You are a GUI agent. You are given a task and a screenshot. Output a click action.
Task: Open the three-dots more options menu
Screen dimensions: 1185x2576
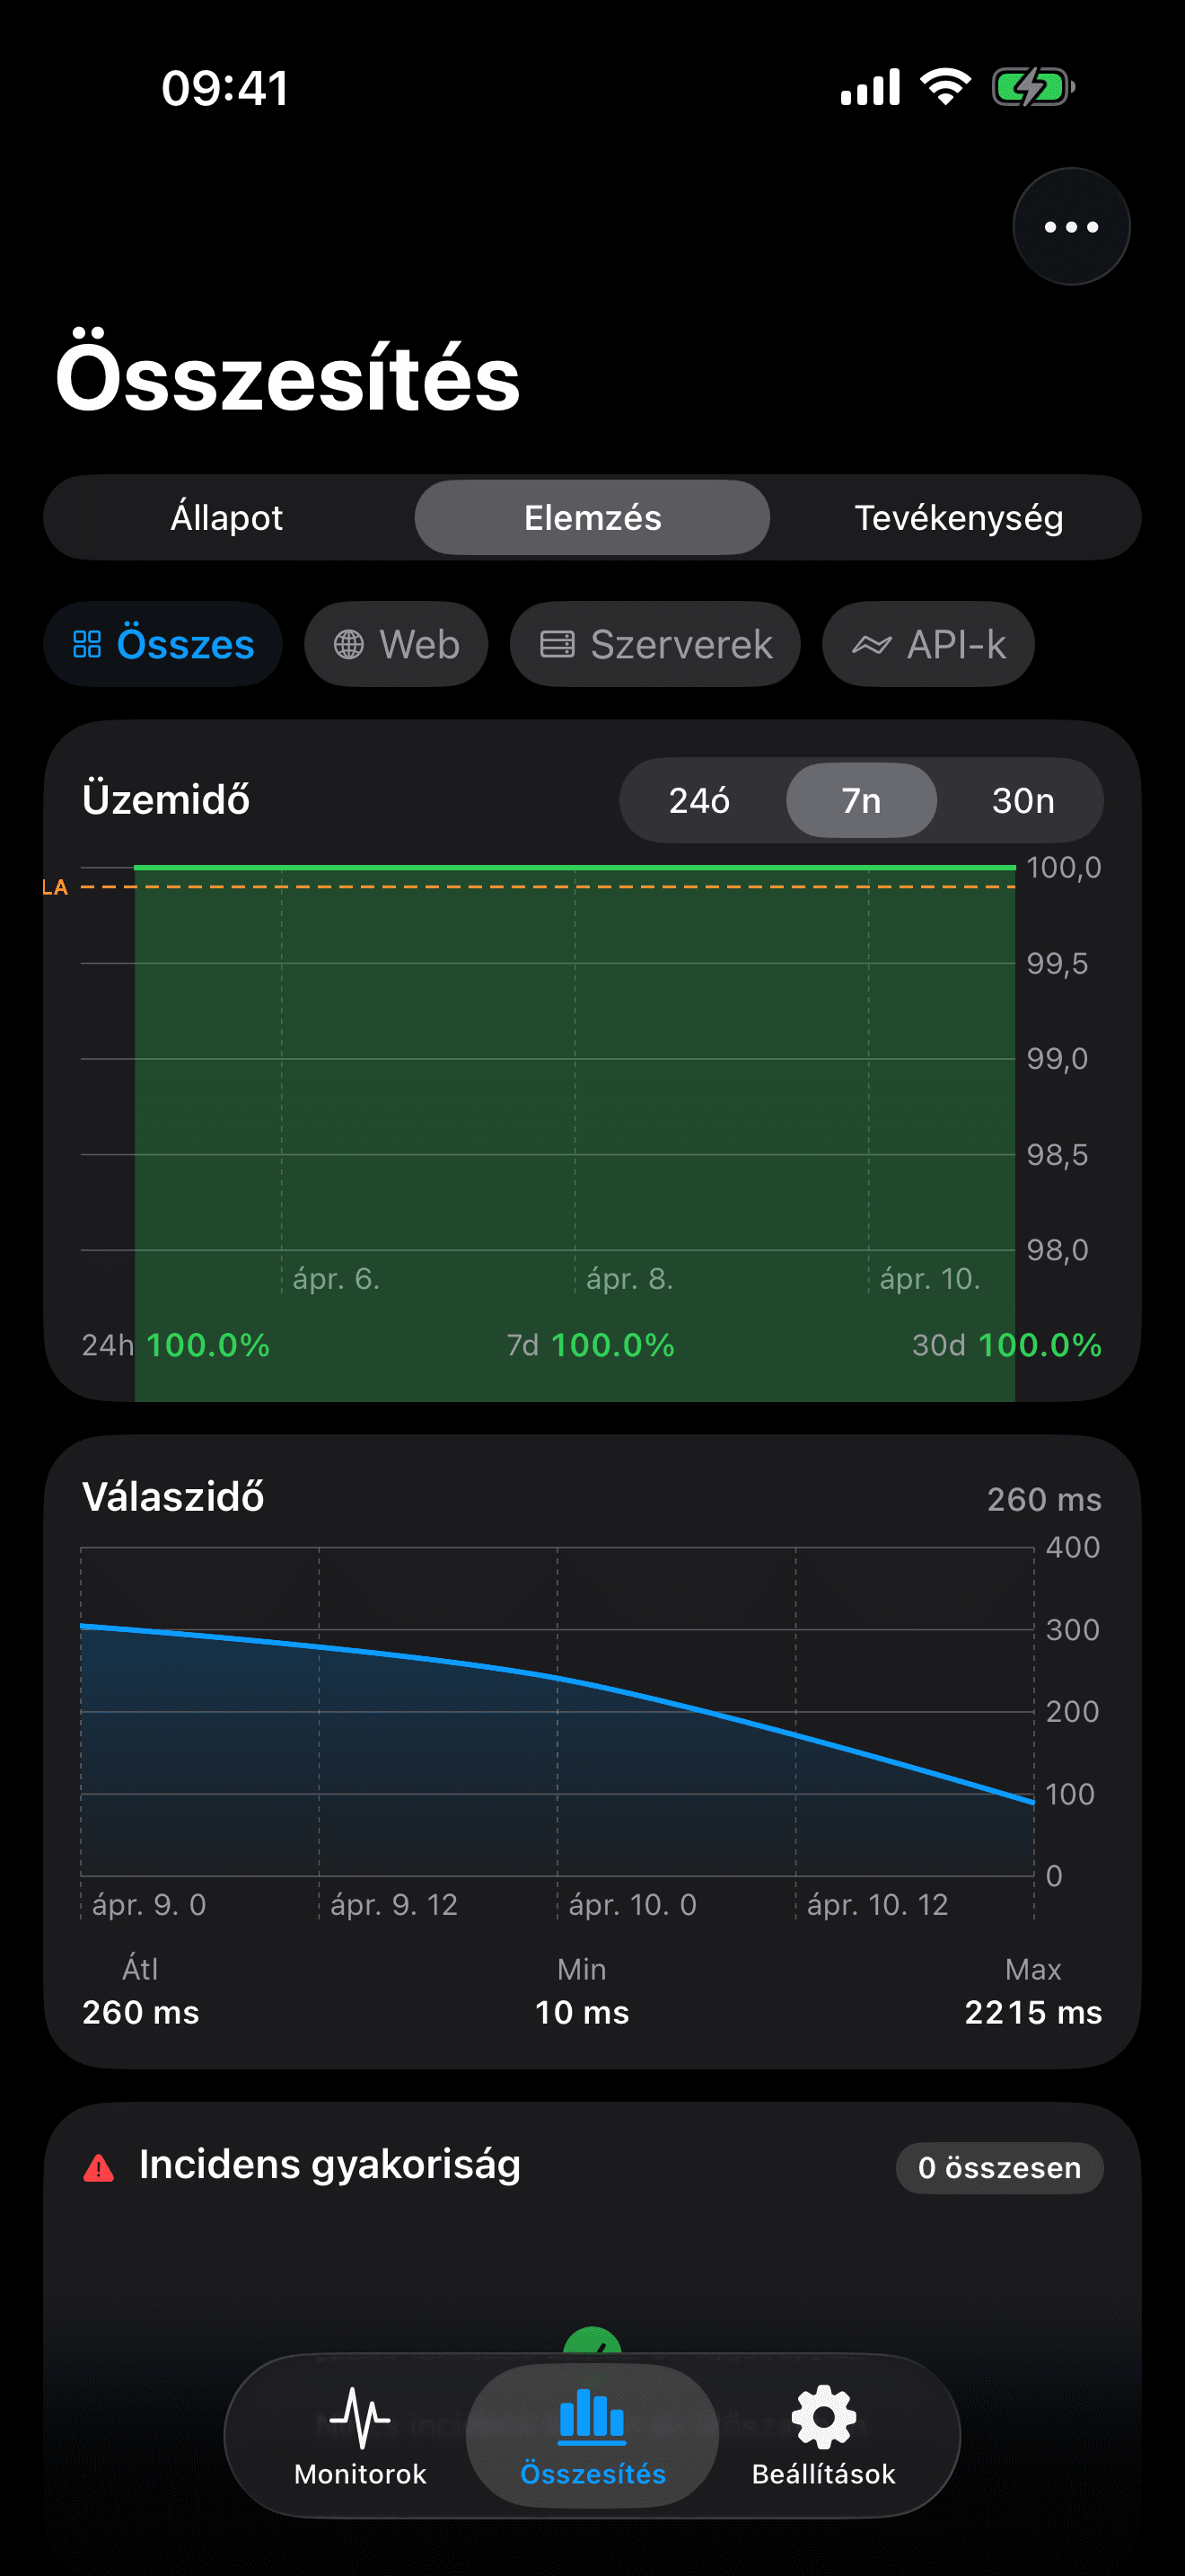coord(1071,227)
